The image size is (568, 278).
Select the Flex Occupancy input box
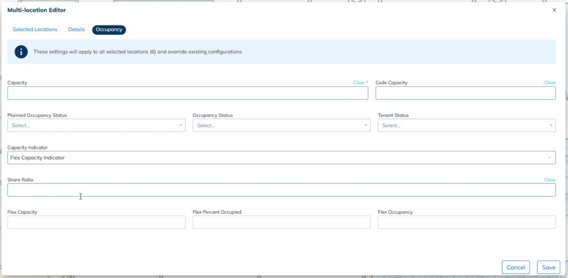tap(466, 222)
